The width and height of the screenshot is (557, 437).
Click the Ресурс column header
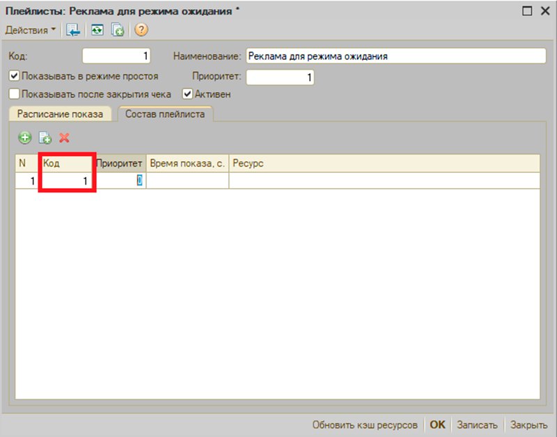pos(384,164)
